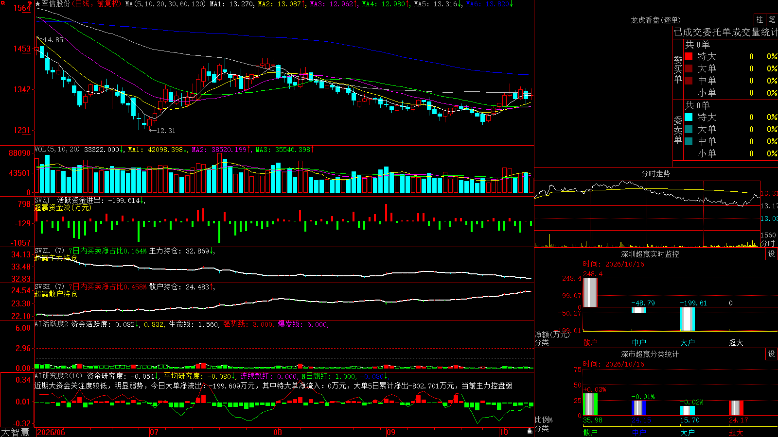
Task: Click the teal 大单 sell order swatch
Action: tap(689, 129)
